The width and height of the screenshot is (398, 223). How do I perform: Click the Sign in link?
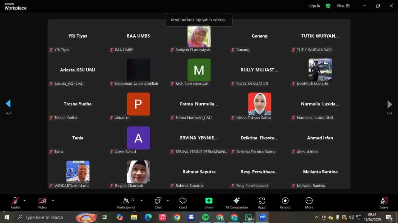(x=314, y=6)
